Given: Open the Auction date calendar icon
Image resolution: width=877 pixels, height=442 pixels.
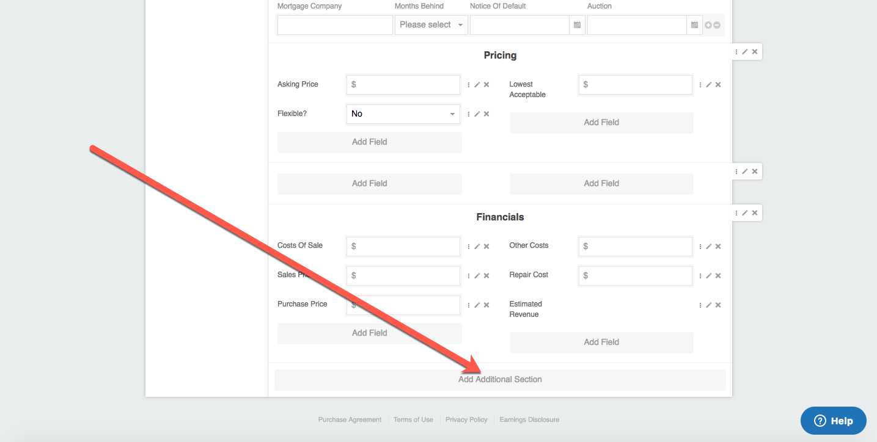Looking at the screenshot, I should [x=694, y=25].
